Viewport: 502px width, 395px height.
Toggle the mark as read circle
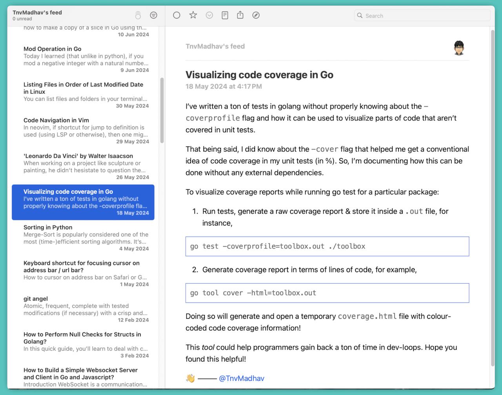[176, 15]
